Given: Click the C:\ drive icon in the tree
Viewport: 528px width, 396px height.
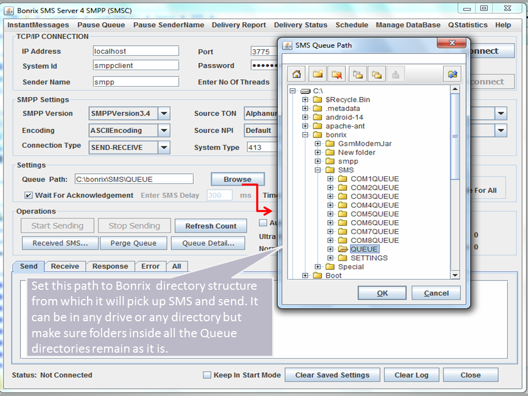Looking at the screenshot, I should [305, 91].
